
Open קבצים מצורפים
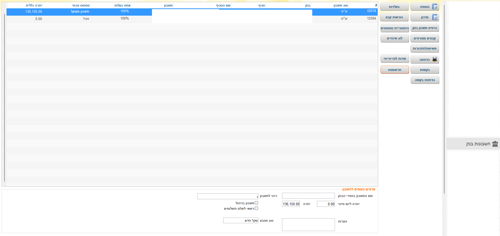(x=425, y=38)
